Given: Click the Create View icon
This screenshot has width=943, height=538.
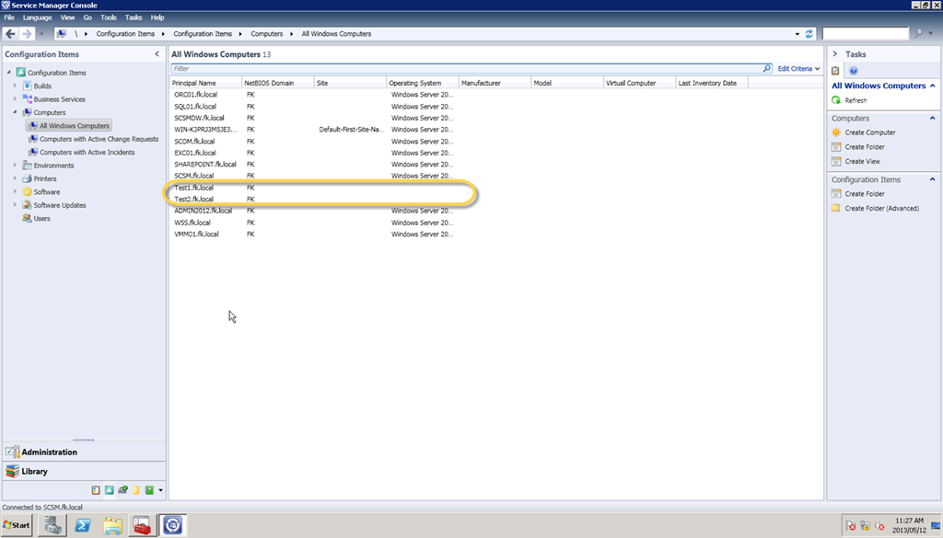Looking at the screenshot, I should tap(836, 162).
